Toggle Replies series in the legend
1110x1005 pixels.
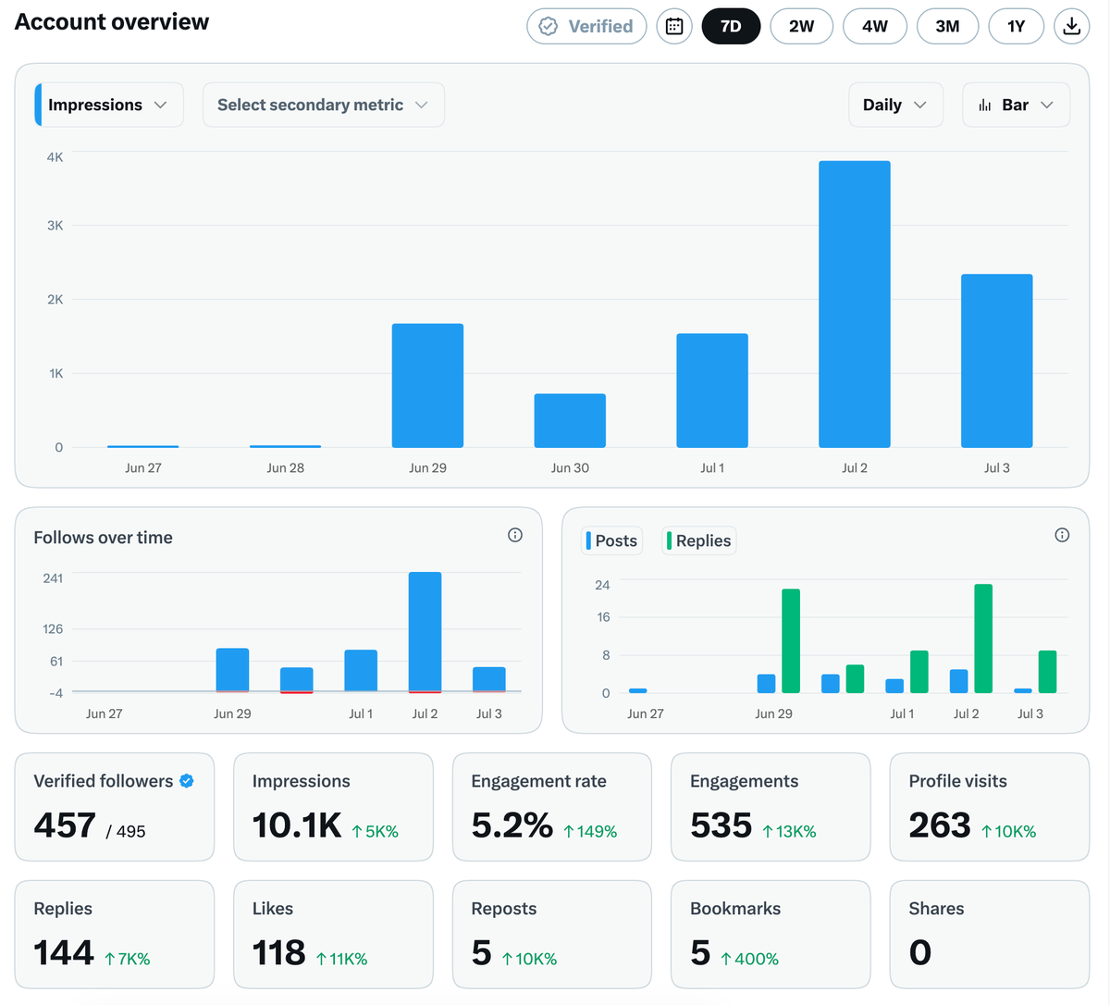pyautogui.click(x=699, y=540)
